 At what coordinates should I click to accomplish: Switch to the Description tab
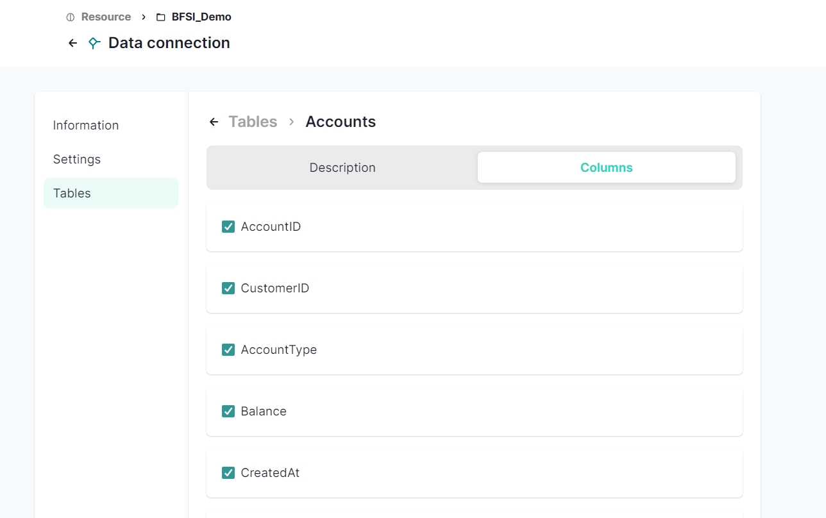(342, 167)
